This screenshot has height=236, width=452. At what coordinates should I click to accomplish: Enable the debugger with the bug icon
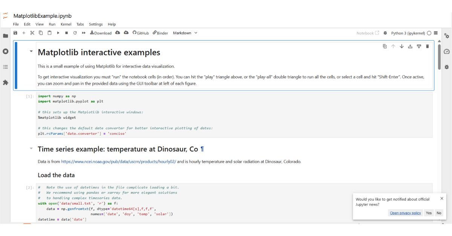click(446, 67)
